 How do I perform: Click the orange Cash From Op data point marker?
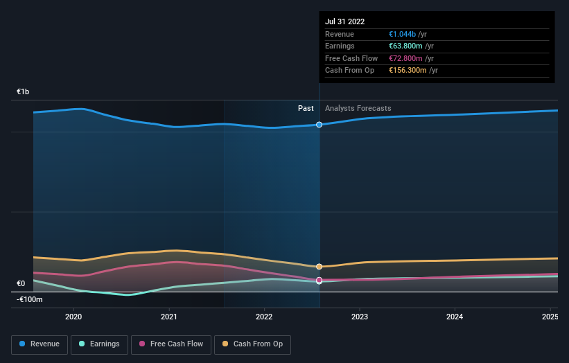point(319,267)
